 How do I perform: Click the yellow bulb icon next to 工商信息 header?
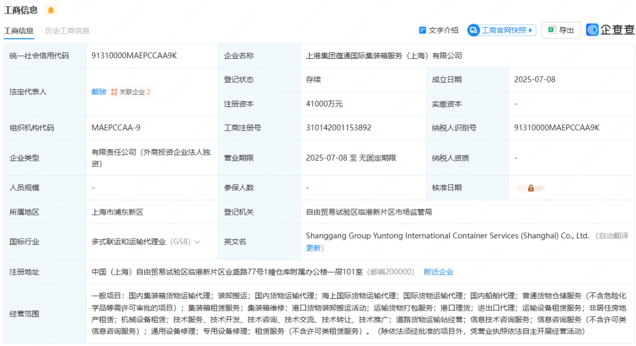(x=49, y=9)
